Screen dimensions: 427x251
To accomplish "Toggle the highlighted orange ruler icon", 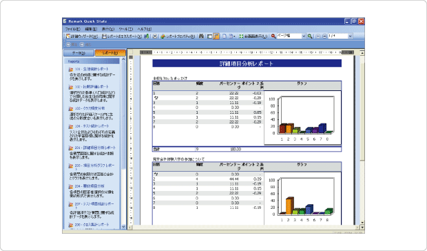I will pyautogui.click(x=216, y=37).
